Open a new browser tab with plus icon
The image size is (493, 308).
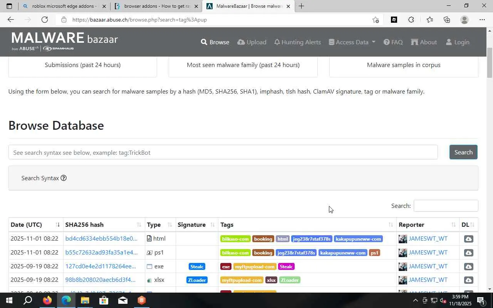click(301, 6)
